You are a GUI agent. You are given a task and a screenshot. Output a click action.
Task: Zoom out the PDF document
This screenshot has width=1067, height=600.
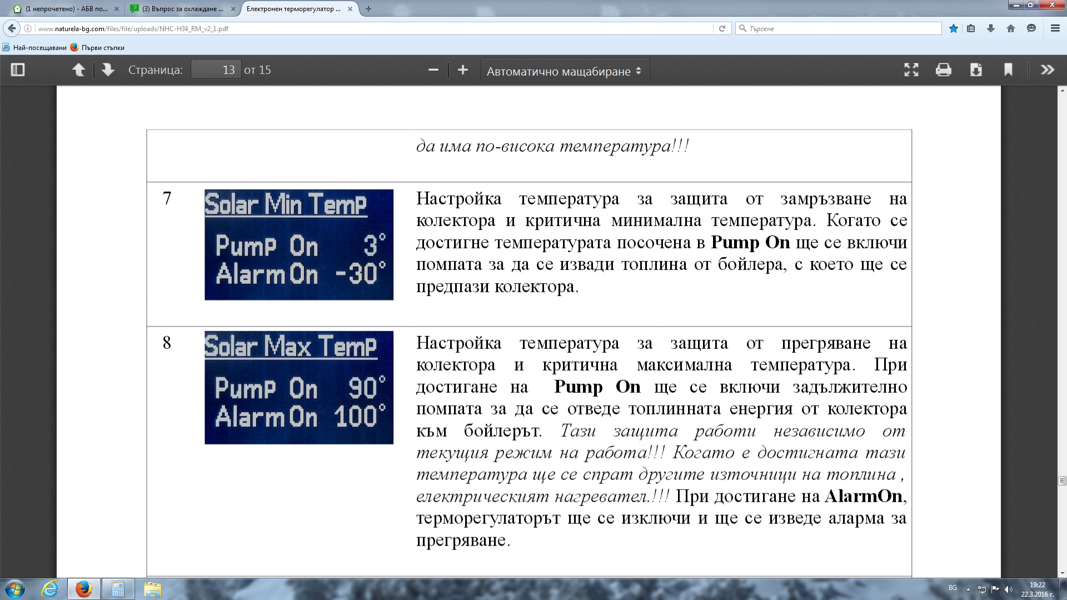pyautogui.click(x=433, y=70)
